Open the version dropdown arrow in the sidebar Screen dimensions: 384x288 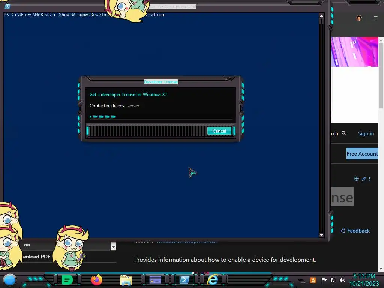click(x=113, y=246)
